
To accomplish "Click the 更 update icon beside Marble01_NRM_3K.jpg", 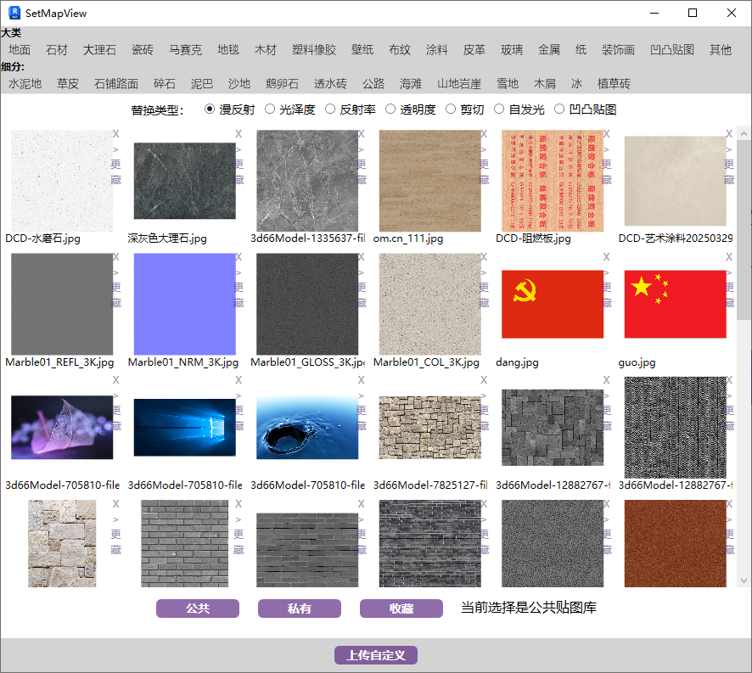I will click(x=239, y=288).
